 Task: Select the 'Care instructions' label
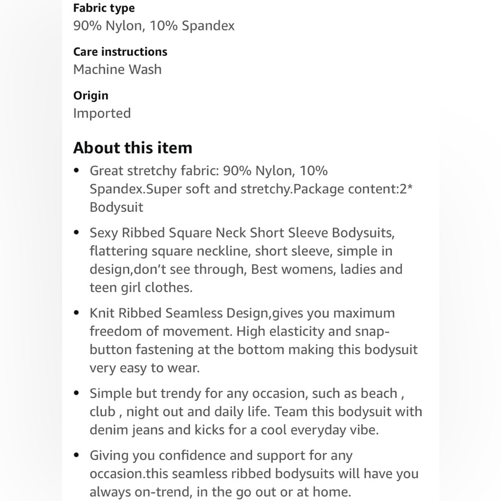(x=120, y=52)
